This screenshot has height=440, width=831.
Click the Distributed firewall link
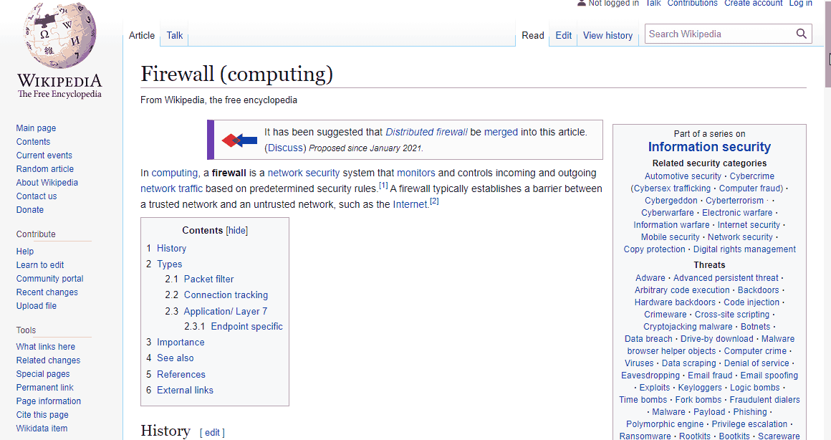point(427,133)
